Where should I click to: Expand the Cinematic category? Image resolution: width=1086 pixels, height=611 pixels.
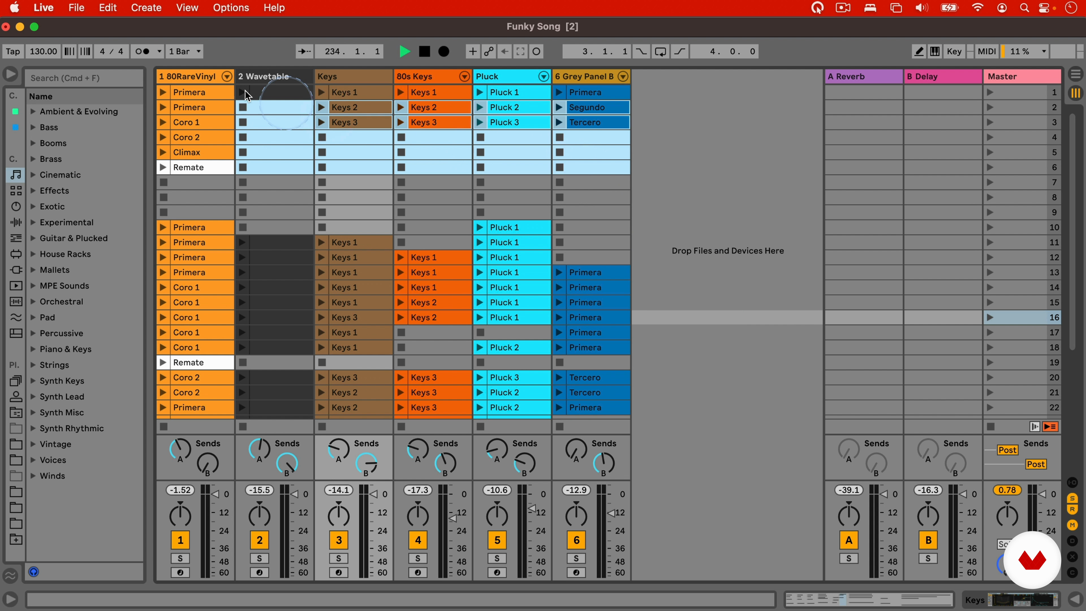tap(33, 175)
